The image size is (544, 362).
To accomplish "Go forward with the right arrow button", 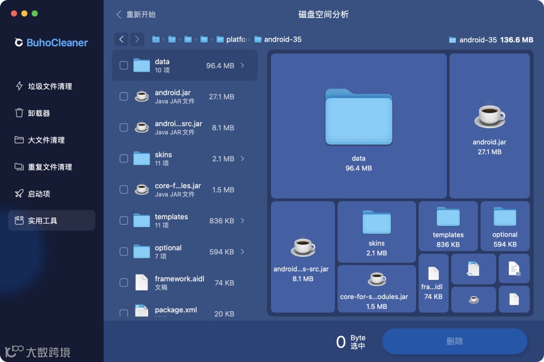I will pos(137,39).
